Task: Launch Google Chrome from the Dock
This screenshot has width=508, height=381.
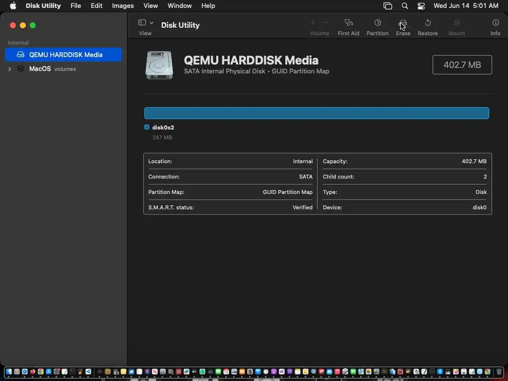Action: [x=41, y=372]
